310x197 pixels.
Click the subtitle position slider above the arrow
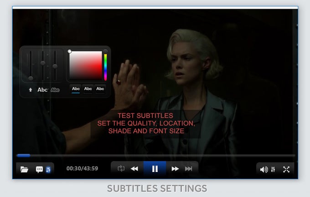pos(31,66)
